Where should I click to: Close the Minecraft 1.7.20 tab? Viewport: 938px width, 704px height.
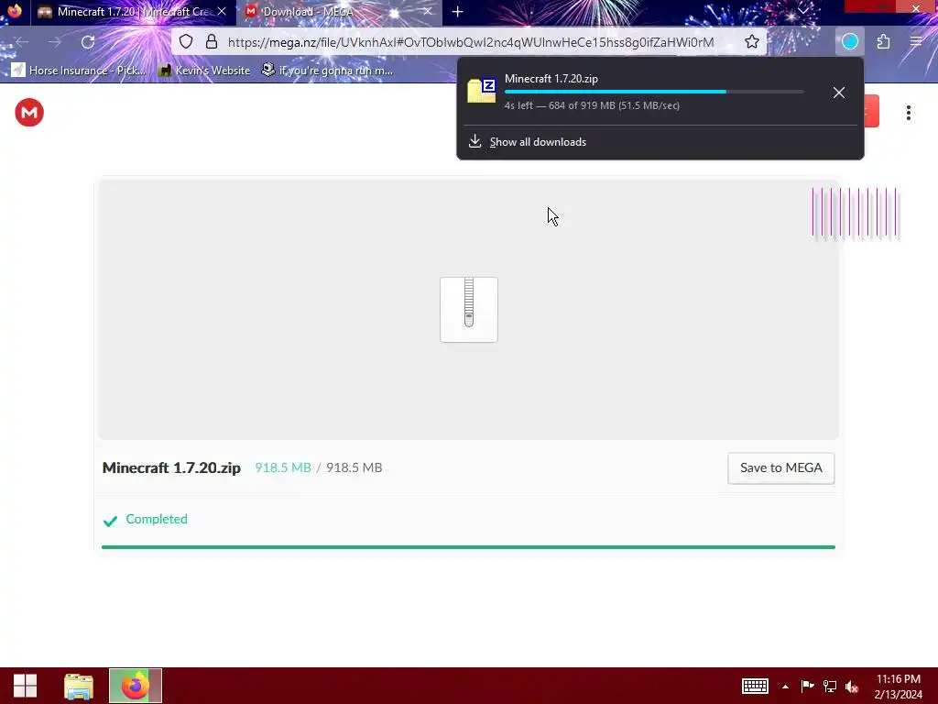[222, 11]
